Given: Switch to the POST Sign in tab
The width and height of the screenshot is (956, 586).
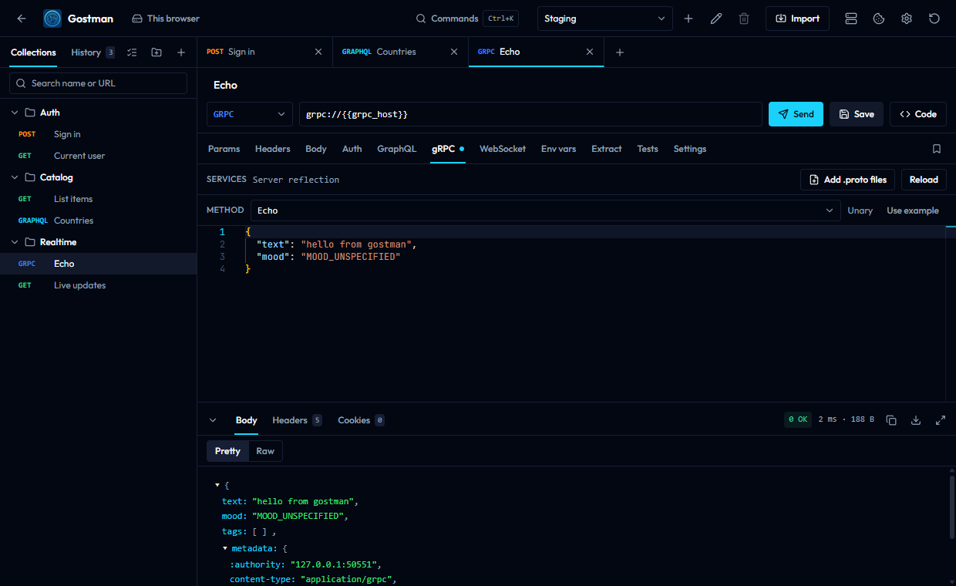Looking at the screenshot, I should pos(264,52).
